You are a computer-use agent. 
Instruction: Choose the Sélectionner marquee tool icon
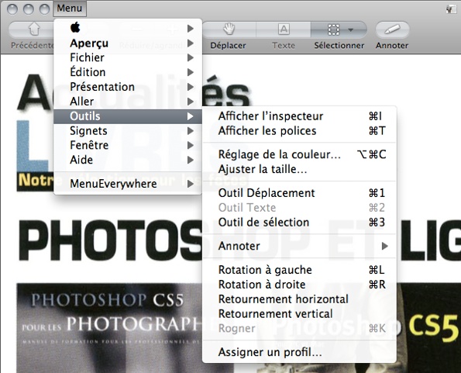[x=333, y=29]
